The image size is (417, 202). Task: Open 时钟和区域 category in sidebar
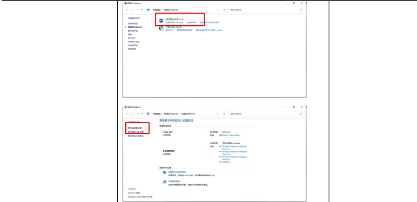pyautogui.click(x=132, y=45)
